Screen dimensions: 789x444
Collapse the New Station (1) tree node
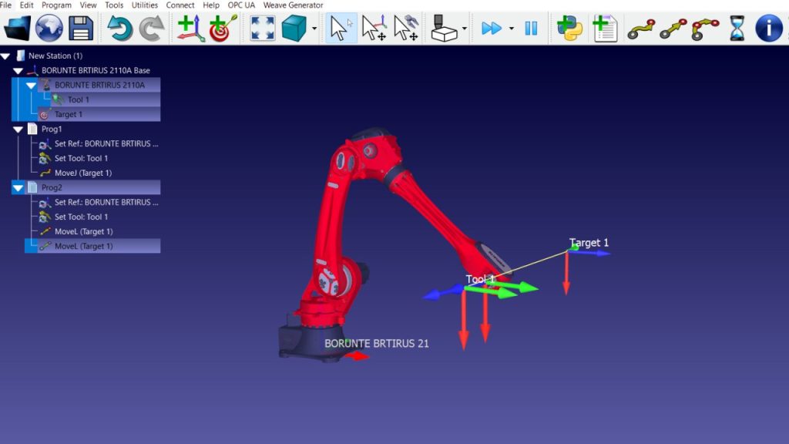[5, 56]
